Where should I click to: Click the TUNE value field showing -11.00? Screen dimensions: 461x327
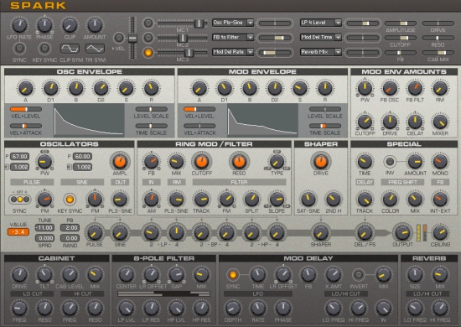click(x=44, y=227)
